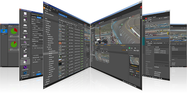187x105 pixels.
Task: Open the Tools menu in asset browser window
Action: [x=51, y=8]
